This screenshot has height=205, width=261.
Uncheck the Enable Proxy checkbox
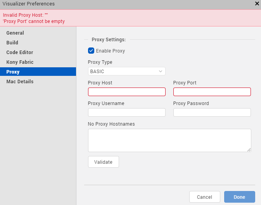coord(91,51)
